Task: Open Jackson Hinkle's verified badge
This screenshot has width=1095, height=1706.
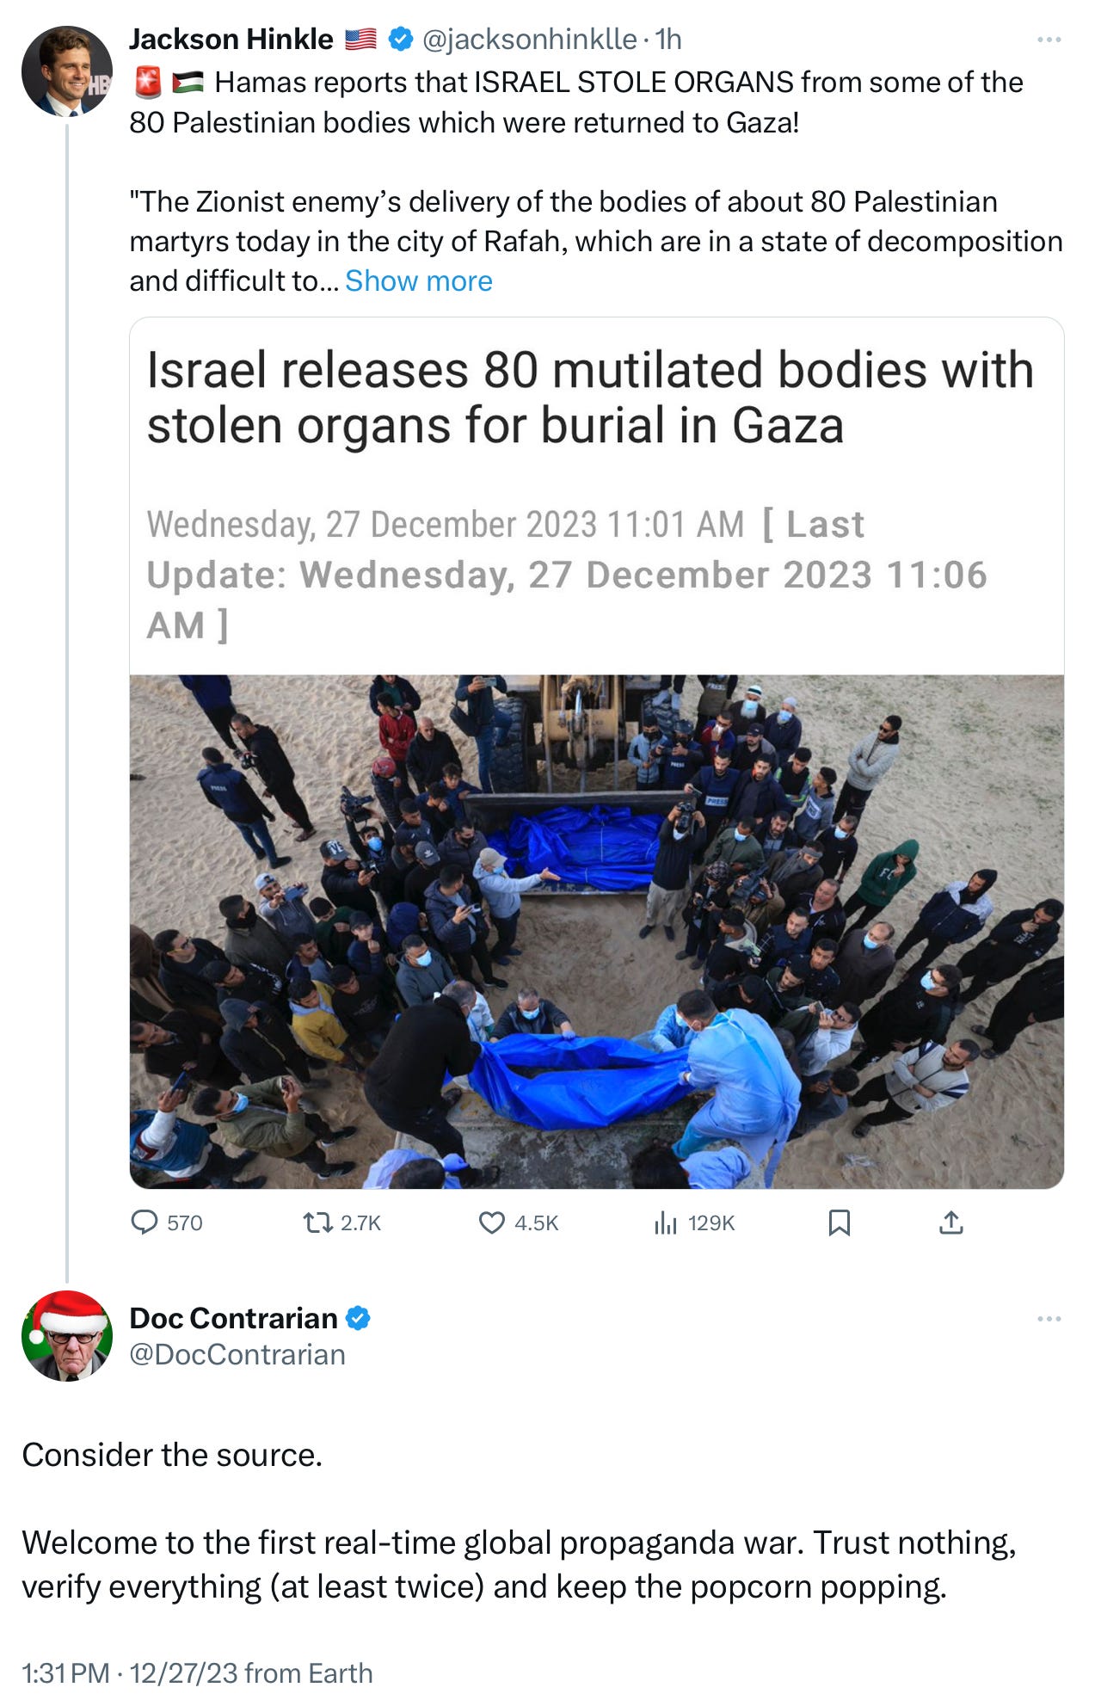Action: pyautogui.click(x=401, y=40)
